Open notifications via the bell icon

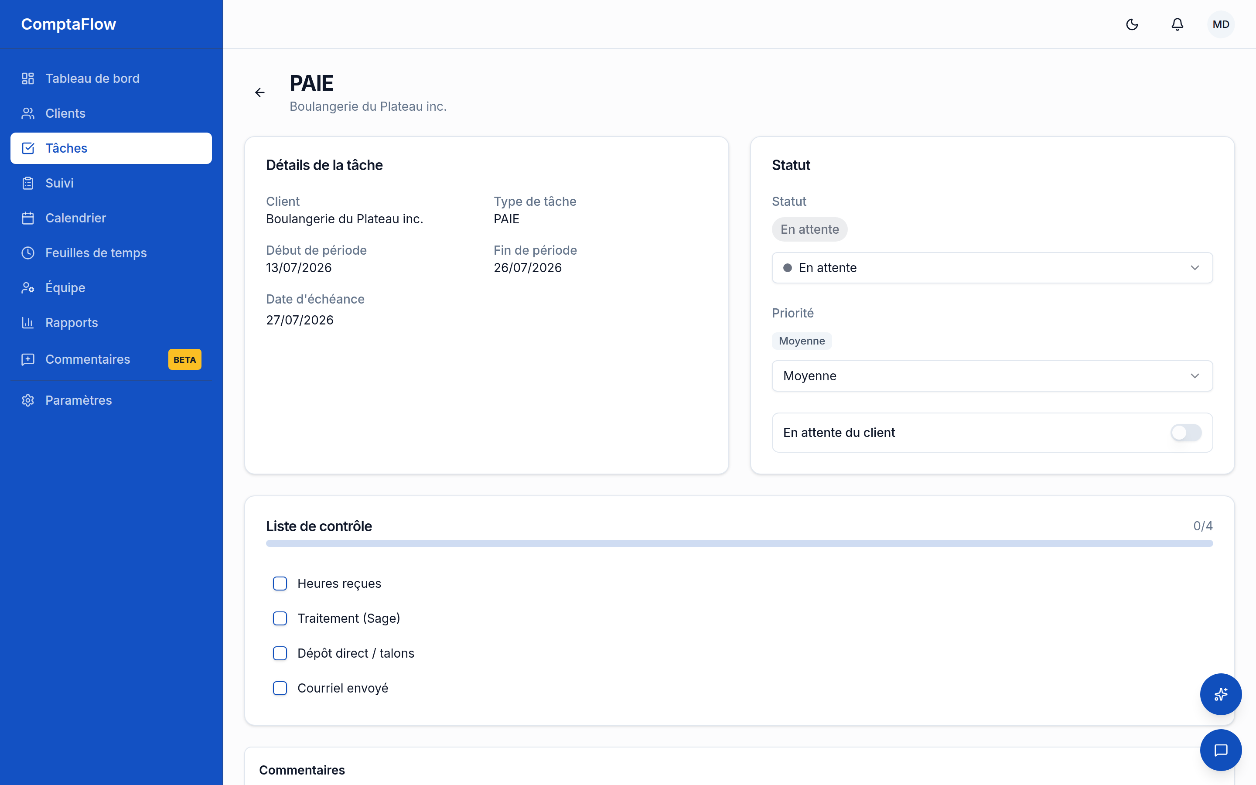(1177, 24)
